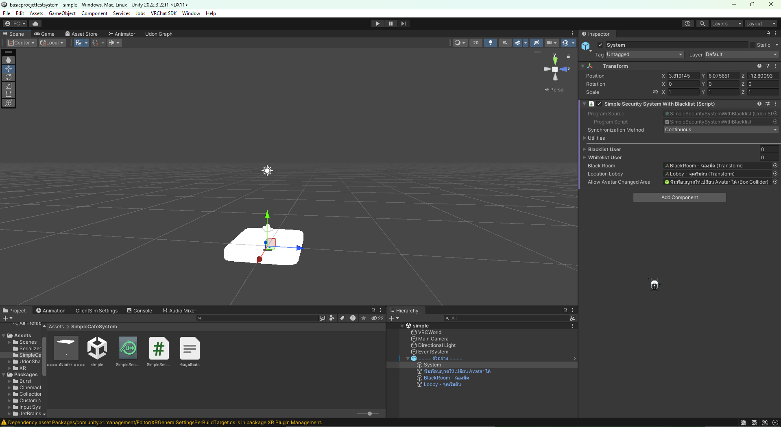The width and height of the screenshot is (781, 427).
Task: Toggle 2D scene view mode
Action: (x=476, y=43)
